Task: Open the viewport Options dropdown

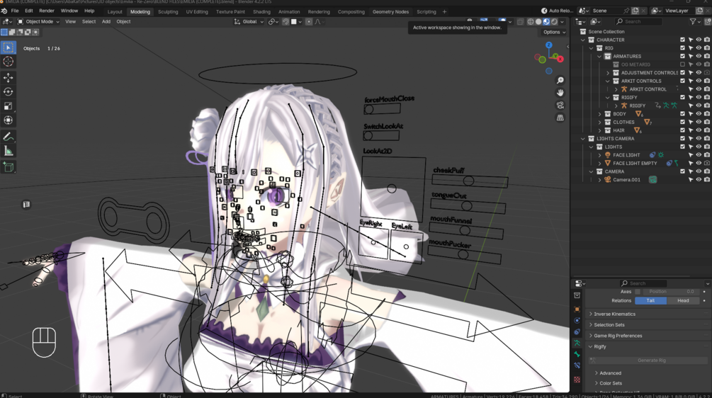Action: 554,32
